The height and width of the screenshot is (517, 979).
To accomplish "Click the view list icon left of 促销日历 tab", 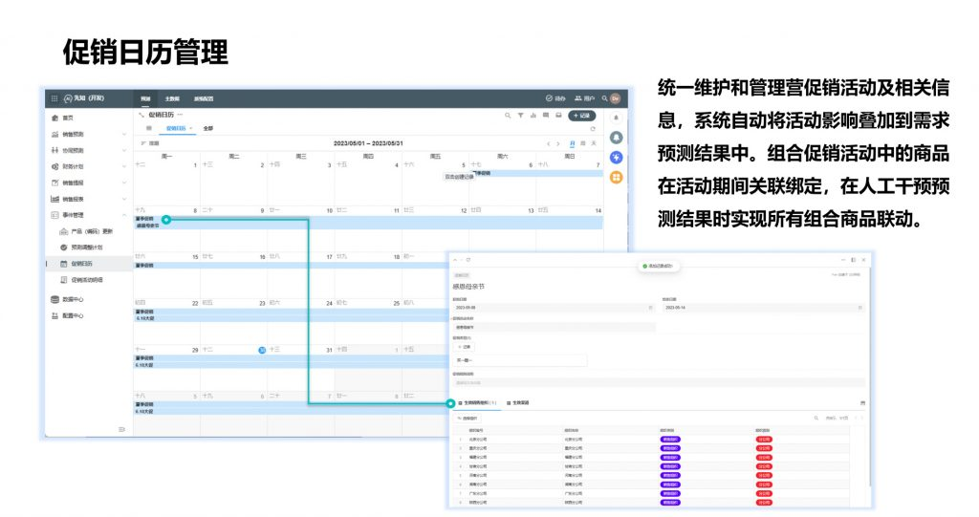I will tap(148, 128).
